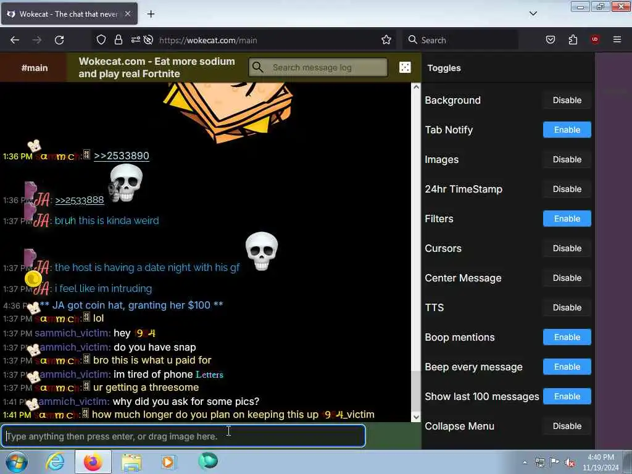This screenshot has height=474, width=632.
Task: Enable Beep every message
Action: tap(567, 367)
